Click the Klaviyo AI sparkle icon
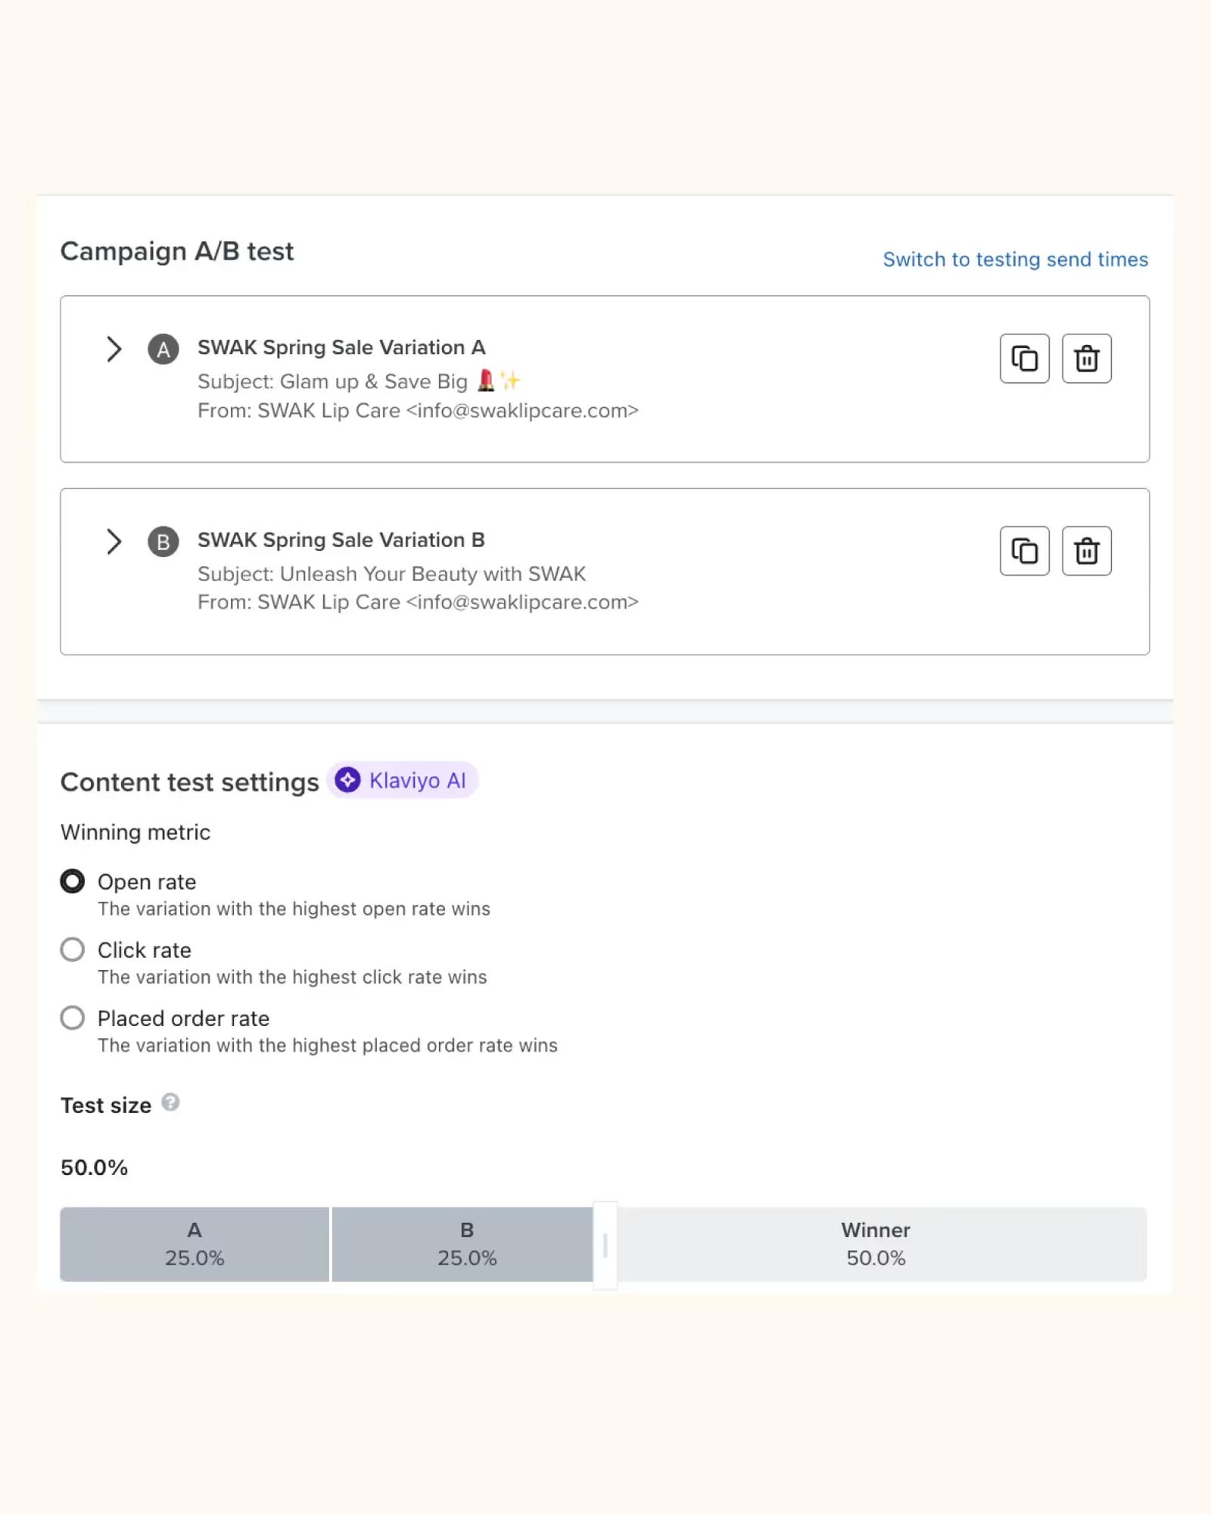 [347, 780]
